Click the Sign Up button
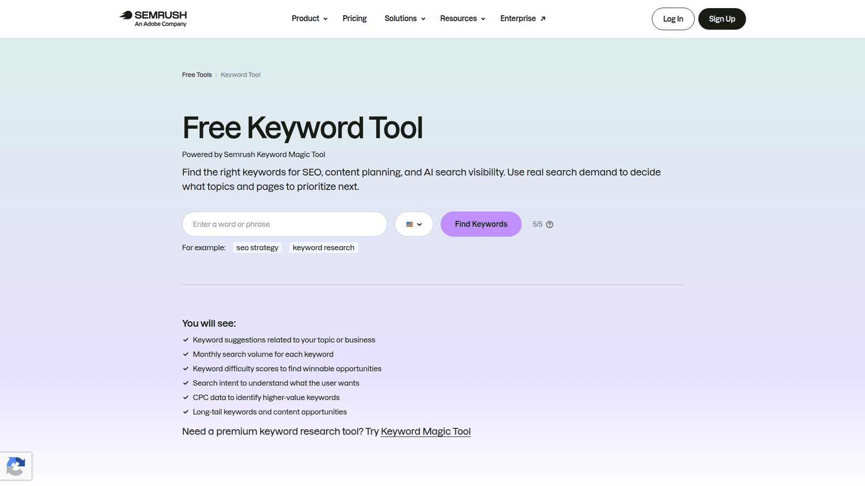The height and width of the screenshot is (486, 865). [722, 19]
